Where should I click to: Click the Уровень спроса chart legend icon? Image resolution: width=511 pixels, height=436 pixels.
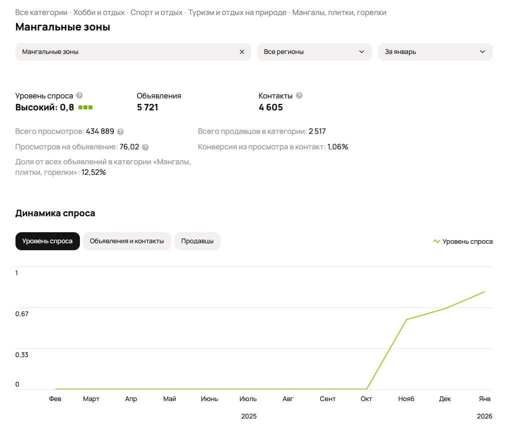(x=436, y=242)
